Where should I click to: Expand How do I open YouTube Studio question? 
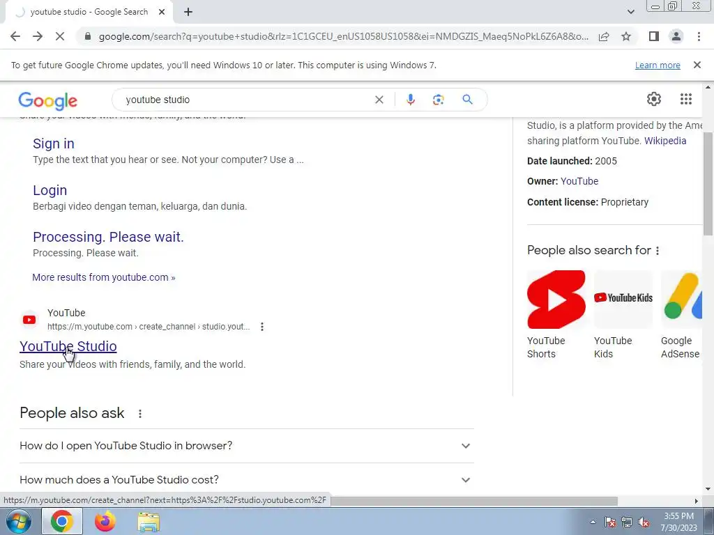(x=246, y=445)
